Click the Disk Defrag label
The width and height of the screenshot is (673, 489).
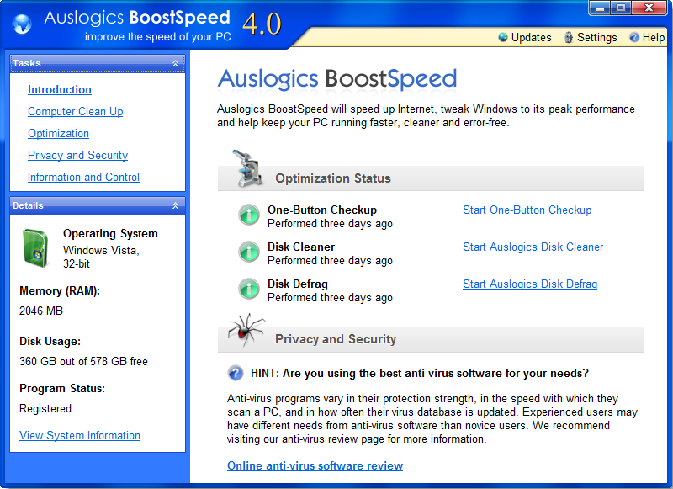tap(298, 284)
